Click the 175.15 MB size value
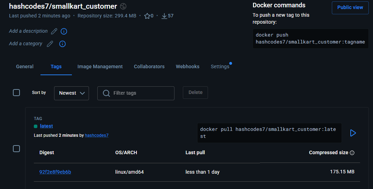 click(342, 172)
